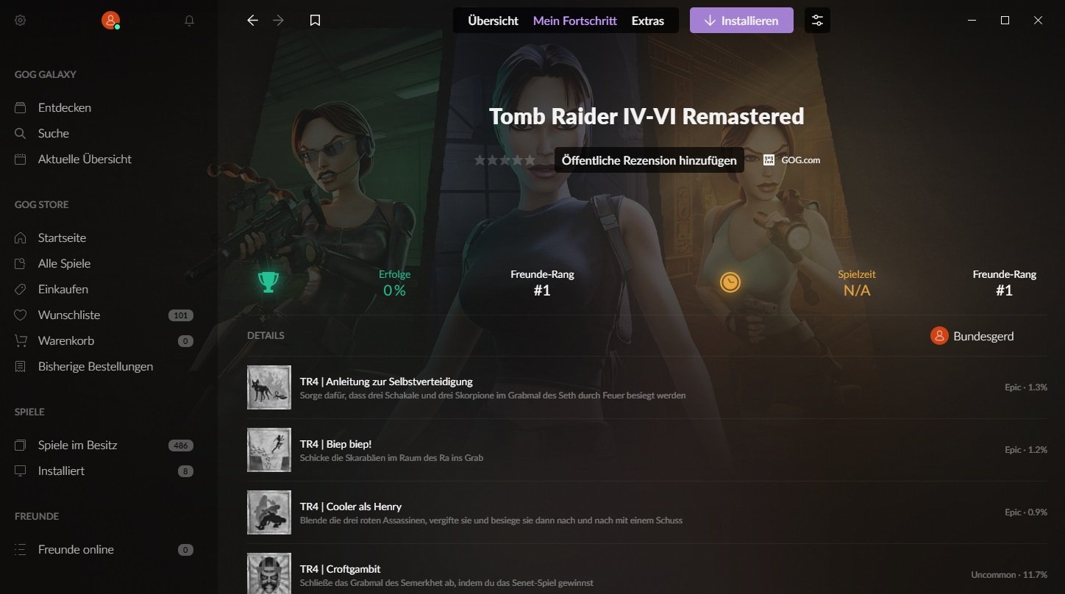The height and width of the screenshot is (594, 1065).
Task: Open the game options sliders icon
Action: point(817,21)
